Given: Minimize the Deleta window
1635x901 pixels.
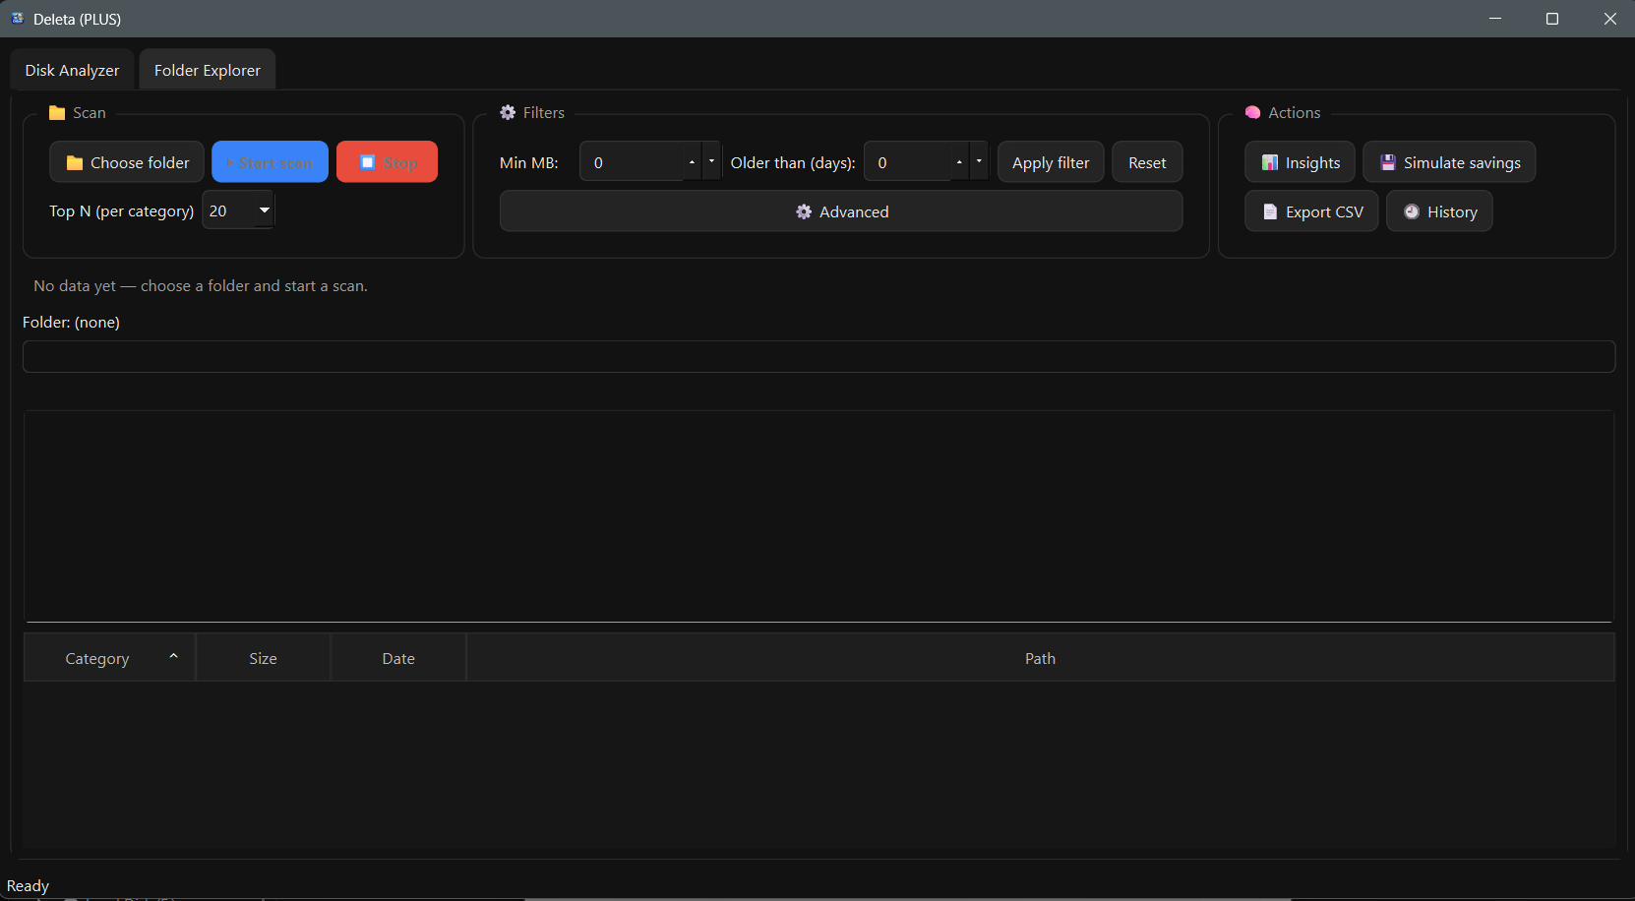Looking at the screenshot, I should point(1495,19).
